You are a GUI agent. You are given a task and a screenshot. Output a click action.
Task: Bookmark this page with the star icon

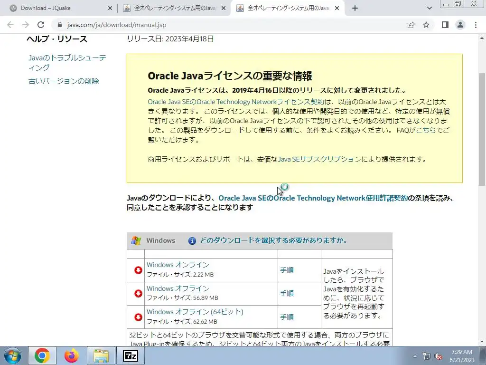coord(427,25)
